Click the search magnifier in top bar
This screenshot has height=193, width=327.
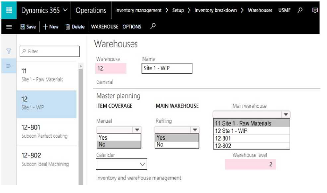point(300,10)
